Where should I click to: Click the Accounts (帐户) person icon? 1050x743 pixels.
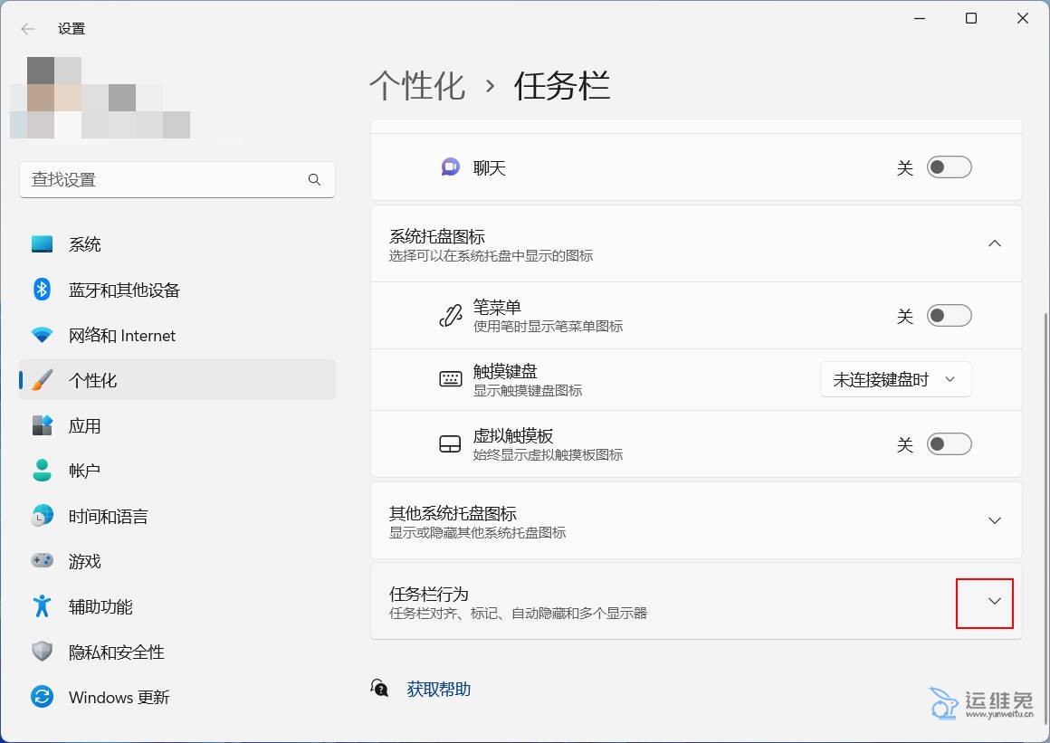(x=42, y=471)
